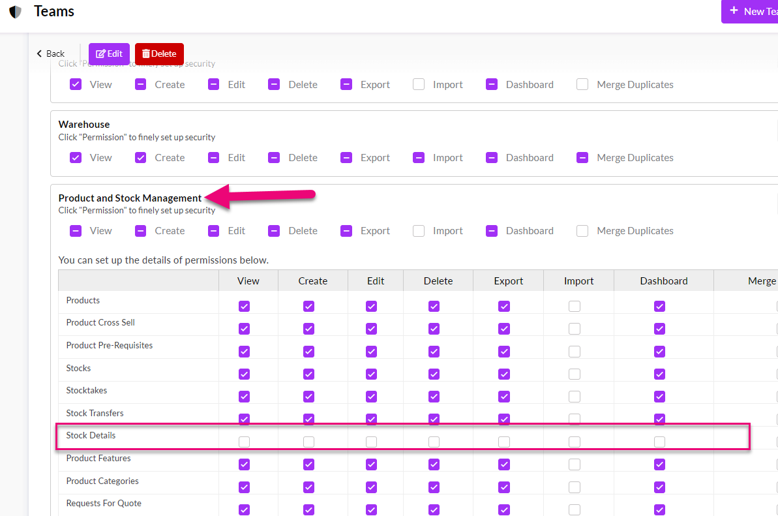Select the Requests For Quote row label

pos(104,503)
